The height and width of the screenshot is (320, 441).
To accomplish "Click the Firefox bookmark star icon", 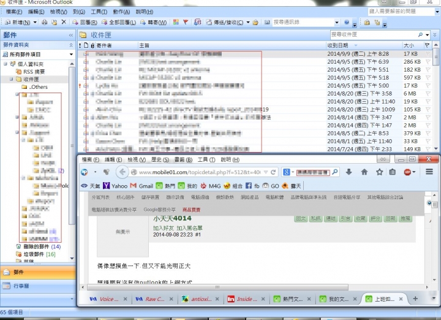I will click(x=379, y=172).
